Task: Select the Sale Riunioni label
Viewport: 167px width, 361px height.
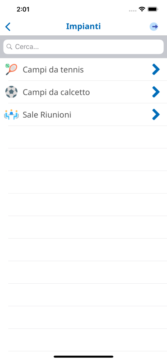Action: pyautogui.click(x=47, y=115)
